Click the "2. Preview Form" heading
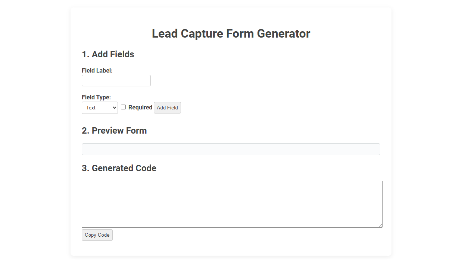The image size is (462, 278). coord(114,131)
